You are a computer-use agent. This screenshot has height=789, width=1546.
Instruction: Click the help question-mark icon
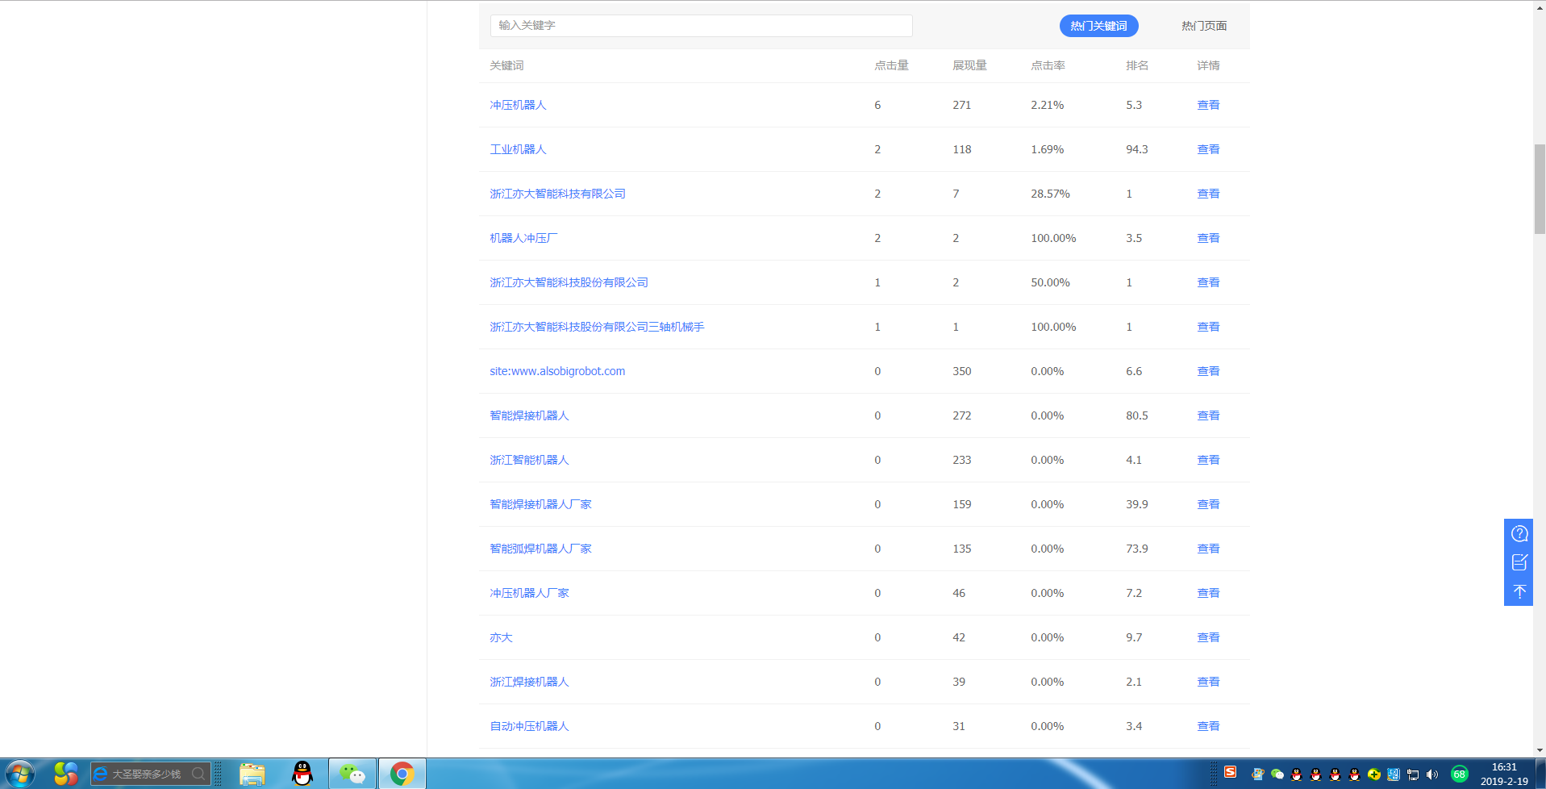pos(1519,533)
